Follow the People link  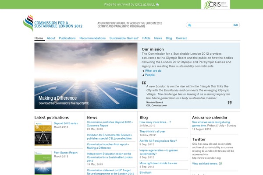150,75
